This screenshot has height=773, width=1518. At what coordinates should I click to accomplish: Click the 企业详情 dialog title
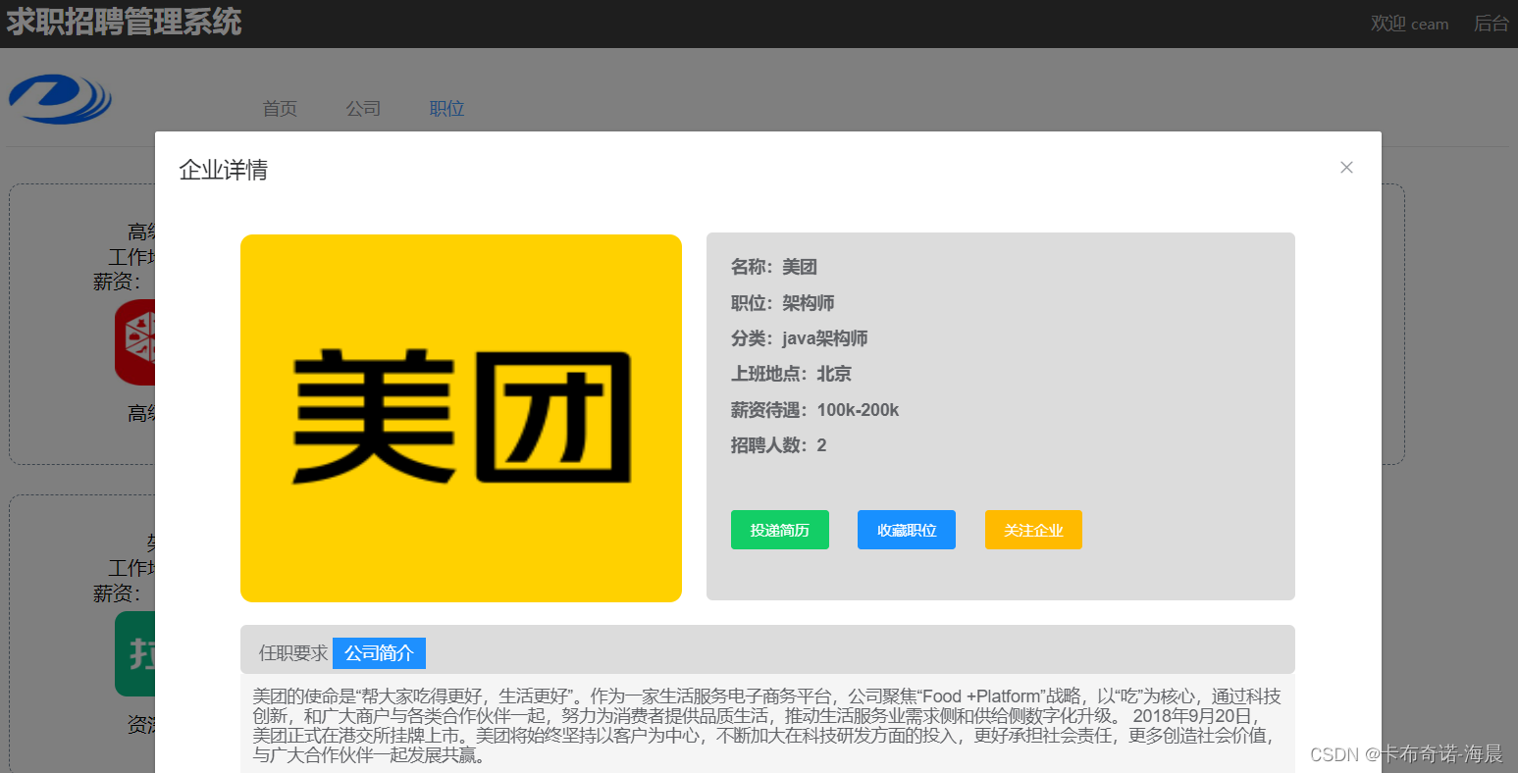(x=224, y=170)
